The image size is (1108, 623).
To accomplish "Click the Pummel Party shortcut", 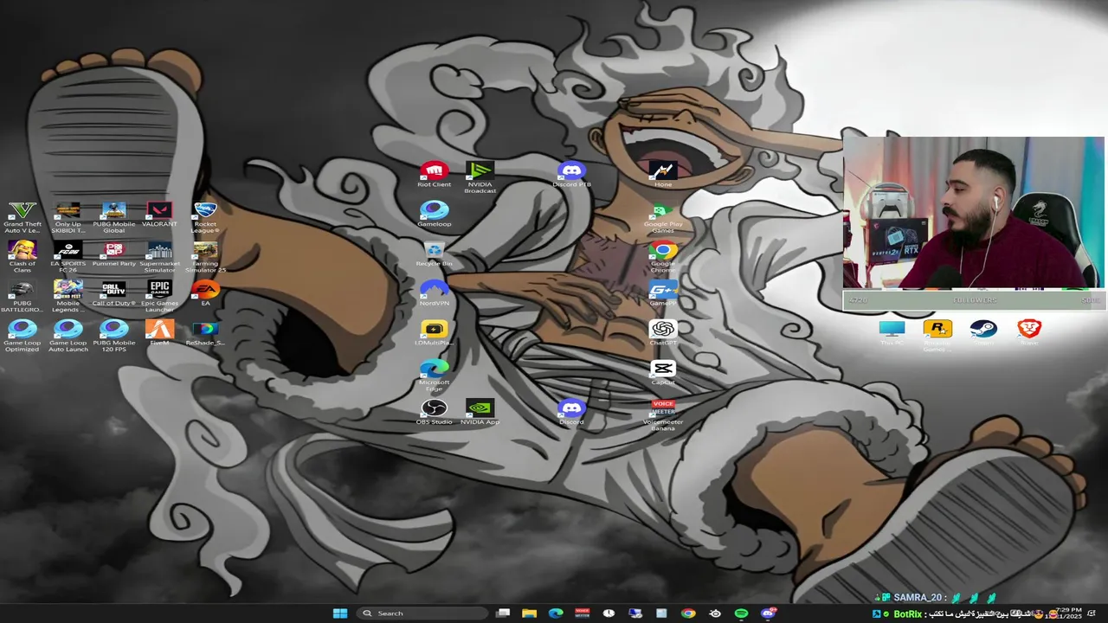I will click(113, 254).
